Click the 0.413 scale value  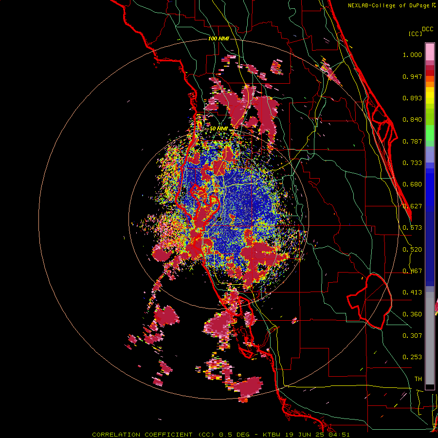click(x=412, y=292)
